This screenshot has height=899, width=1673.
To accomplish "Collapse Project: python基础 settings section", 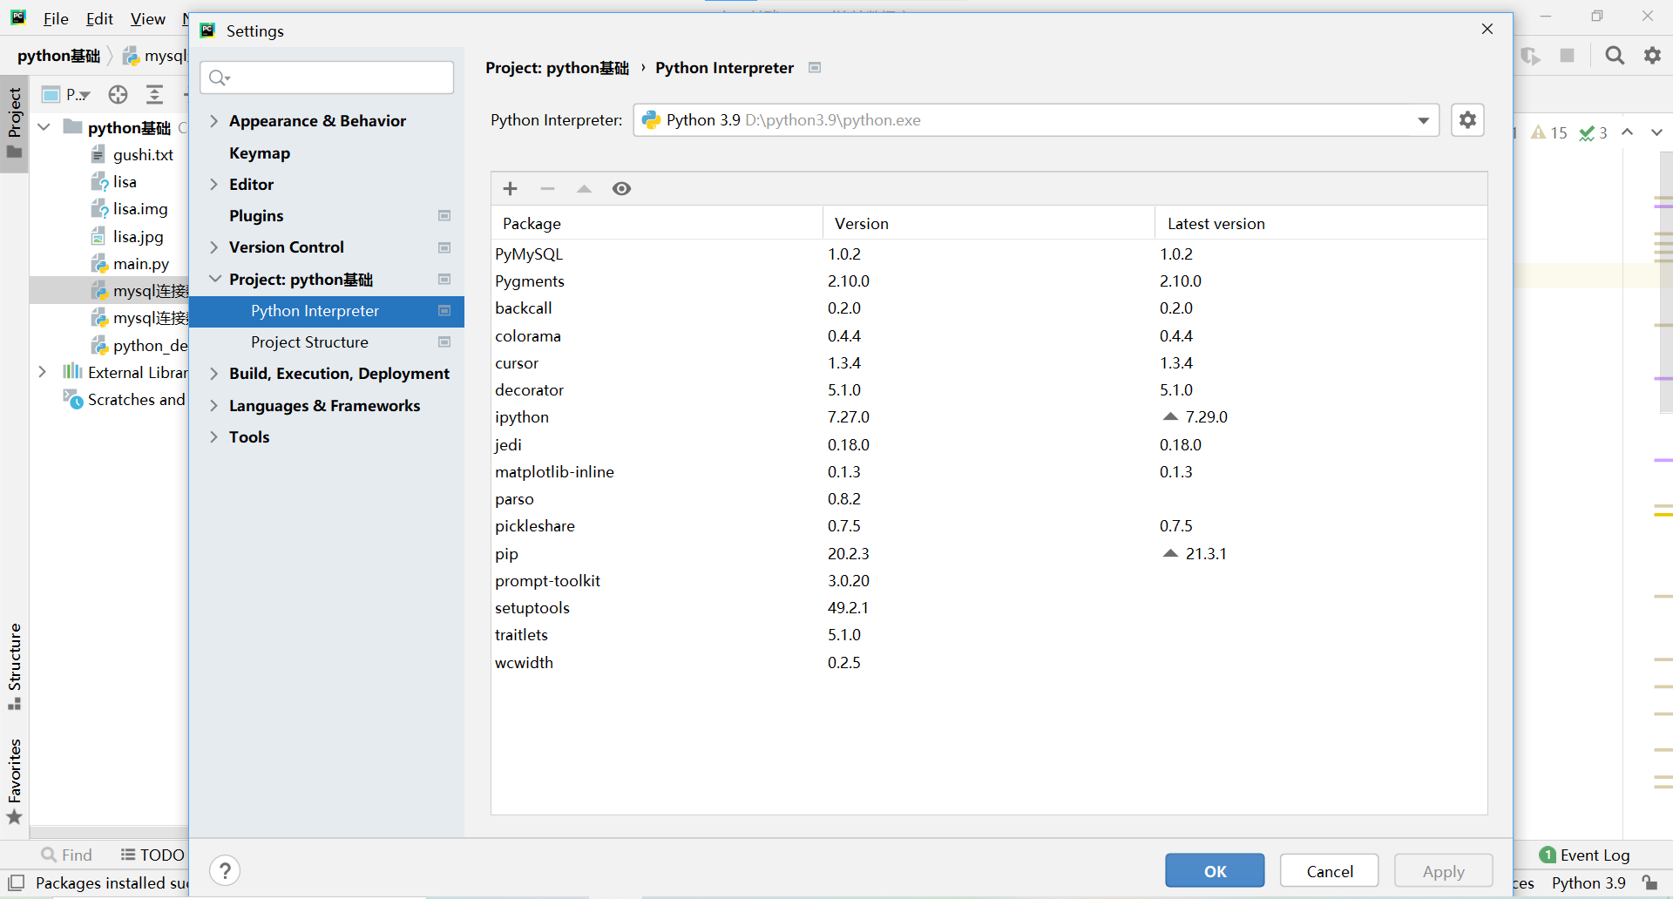I will pos(214,279).
